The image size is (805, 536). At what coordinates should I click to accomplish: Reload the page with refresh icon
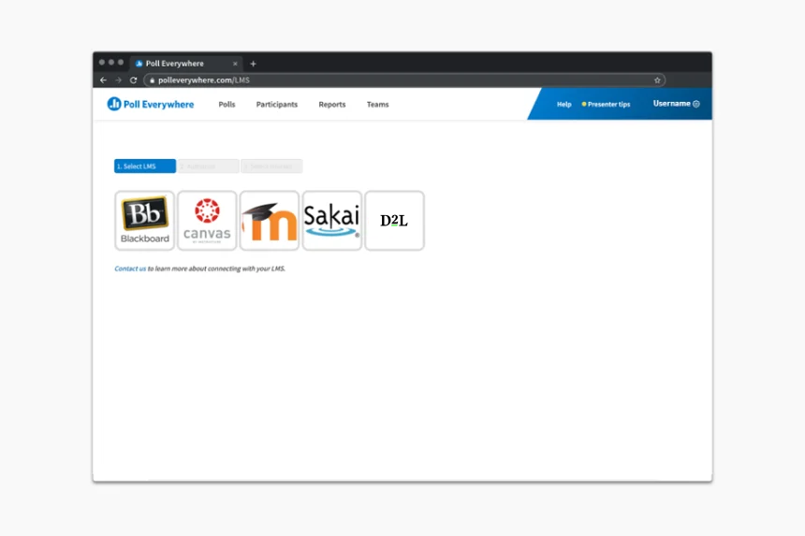coord(134,80)
